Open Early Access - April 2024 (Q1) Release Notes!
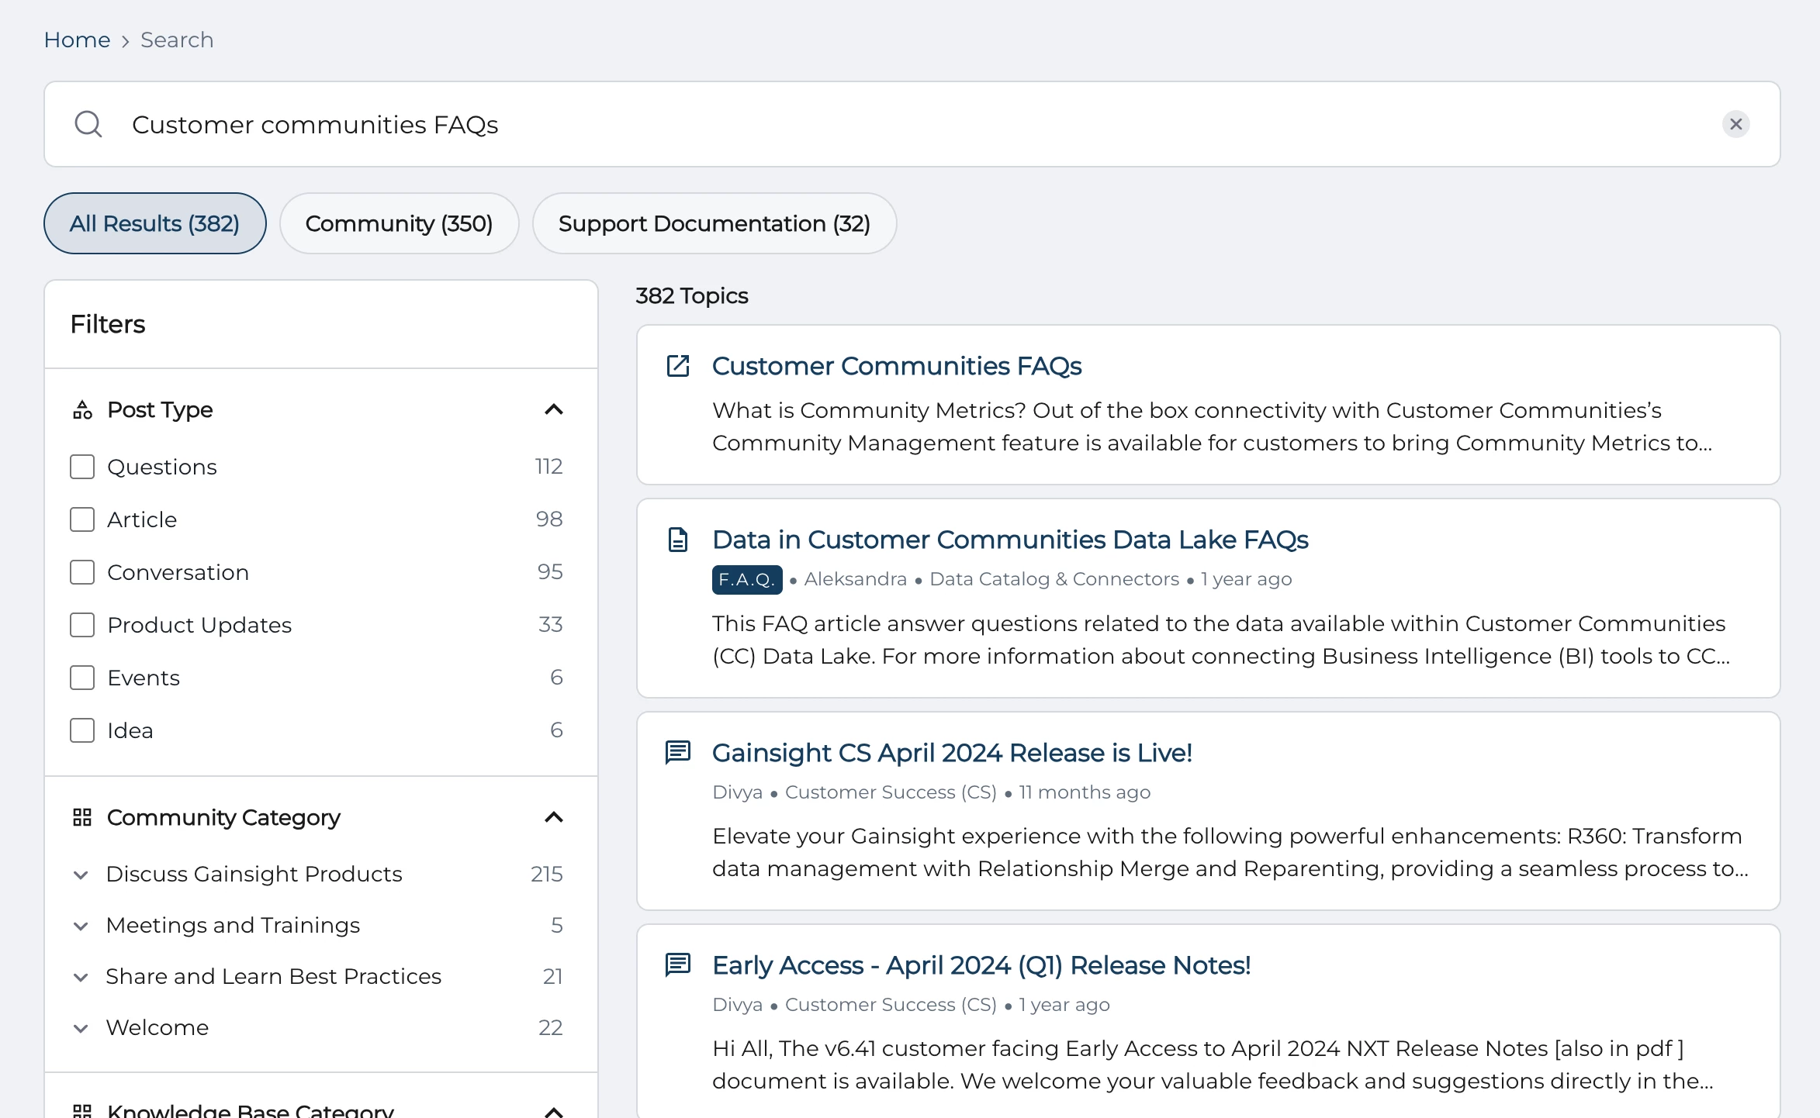Viewport: 1820px width, 1118px height. pos(981,964)
